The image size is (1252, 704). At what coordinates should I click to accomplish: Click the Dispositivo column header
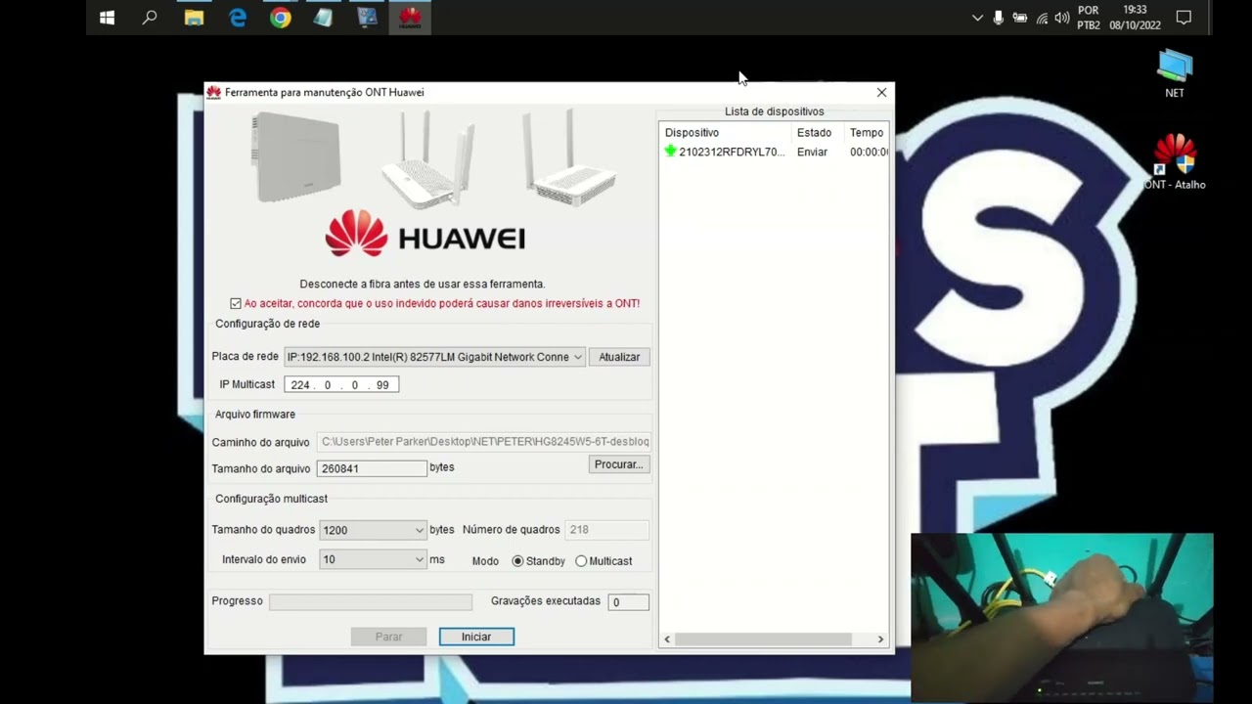(x=727, y=132)
